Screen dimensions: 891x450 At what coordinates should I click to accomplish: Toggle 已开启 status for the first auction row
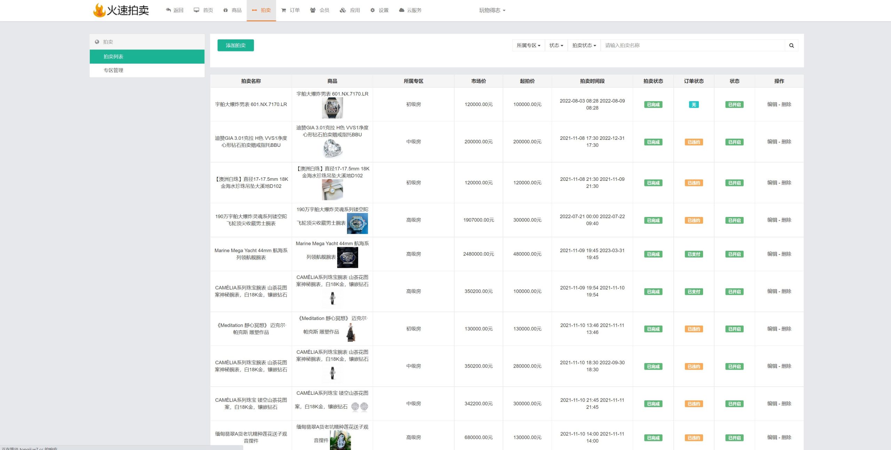734,105
